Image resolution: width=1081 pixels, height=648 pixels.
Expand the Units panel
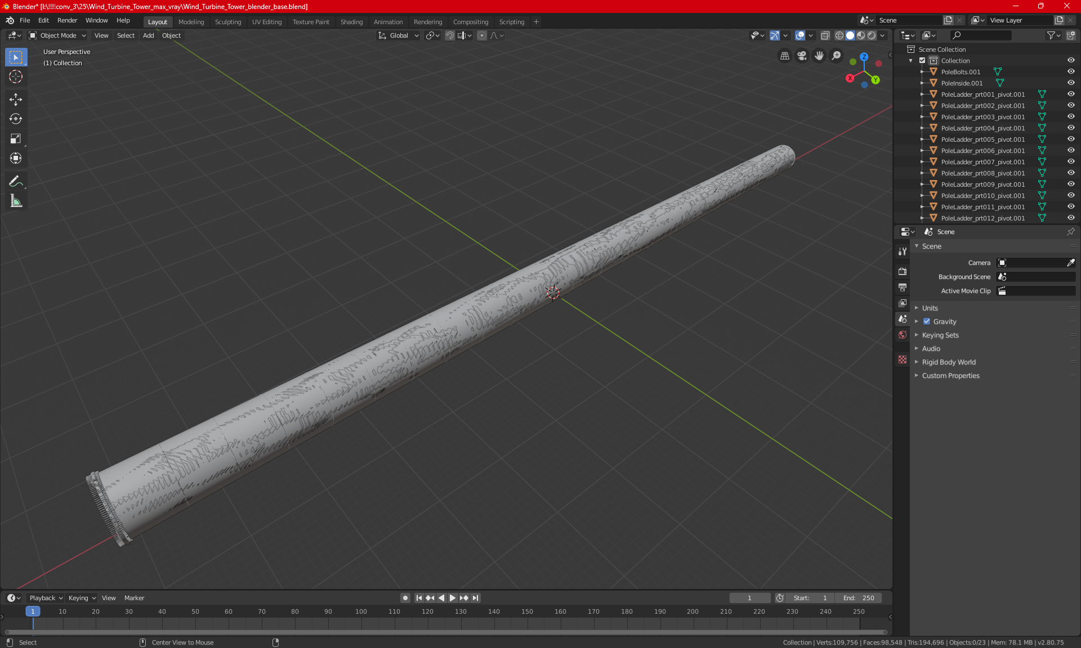(930, 308)
